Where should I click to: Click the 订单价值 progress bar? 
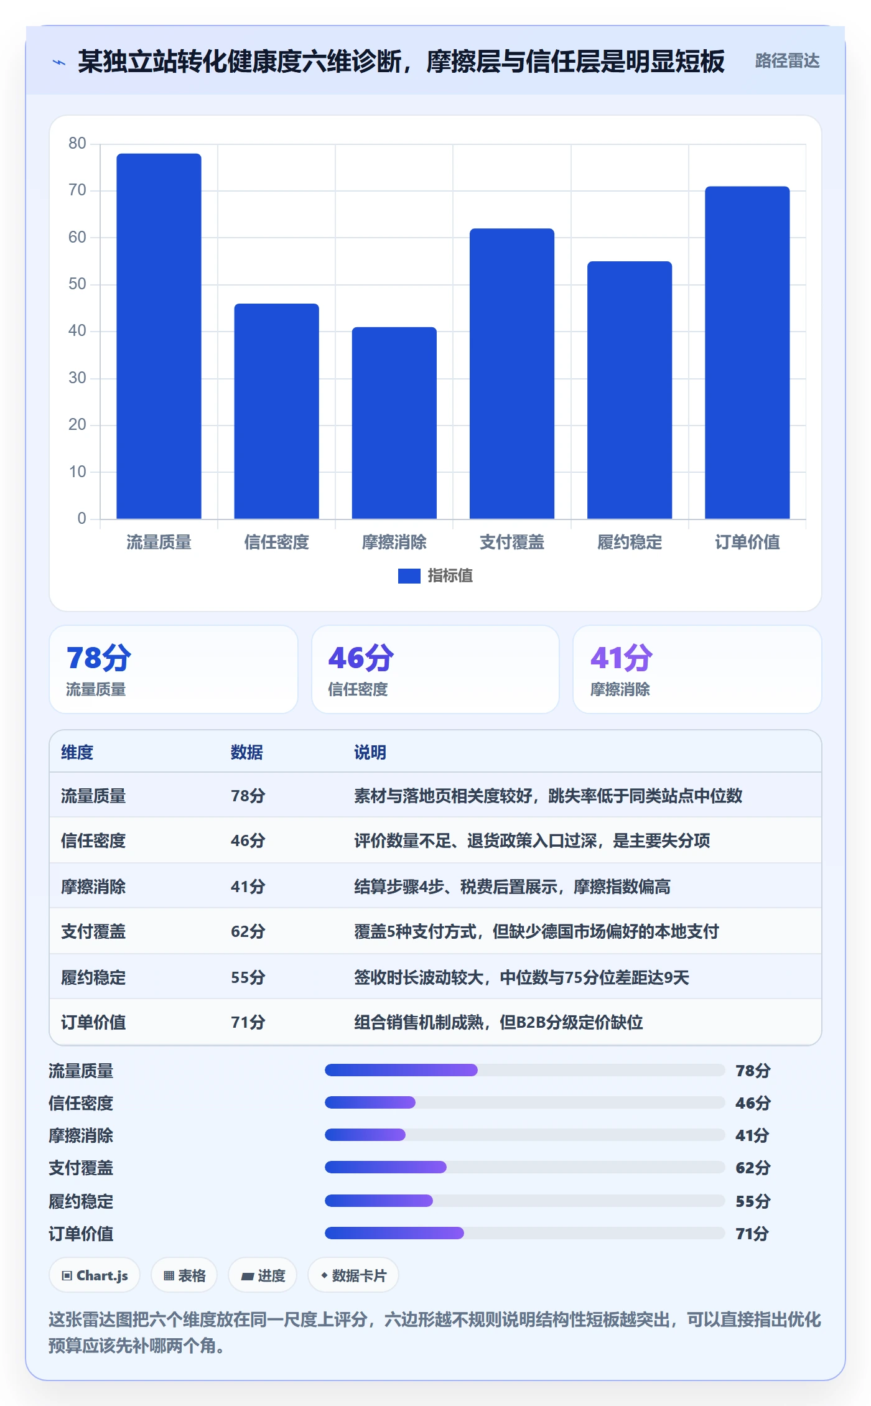[525, 1233]
